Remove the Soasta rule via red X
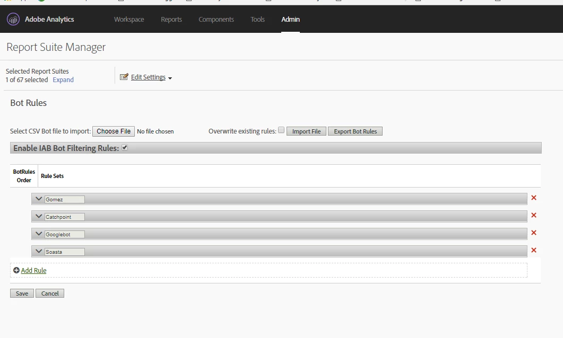Viewport: 563px width, 338px height. click(534, 250)
